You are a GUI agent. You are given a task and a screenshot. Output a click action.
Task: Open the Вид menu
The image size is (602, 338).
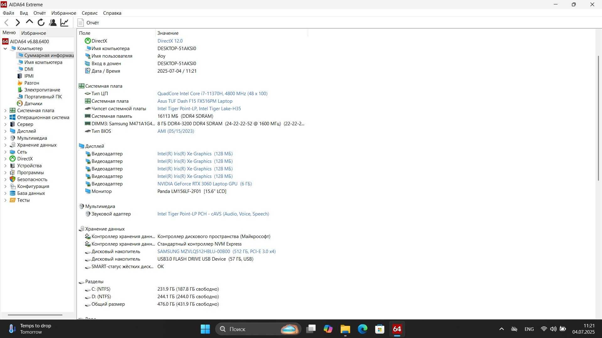tap(24, 13)
